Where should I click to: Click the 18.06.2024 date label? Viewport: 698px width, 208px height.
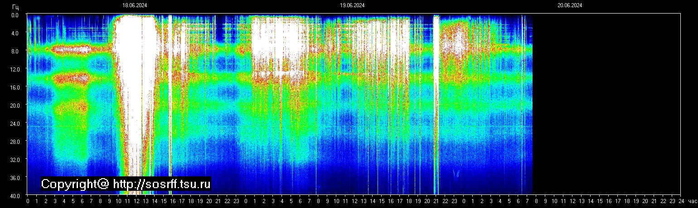click(x=135, y=5)
